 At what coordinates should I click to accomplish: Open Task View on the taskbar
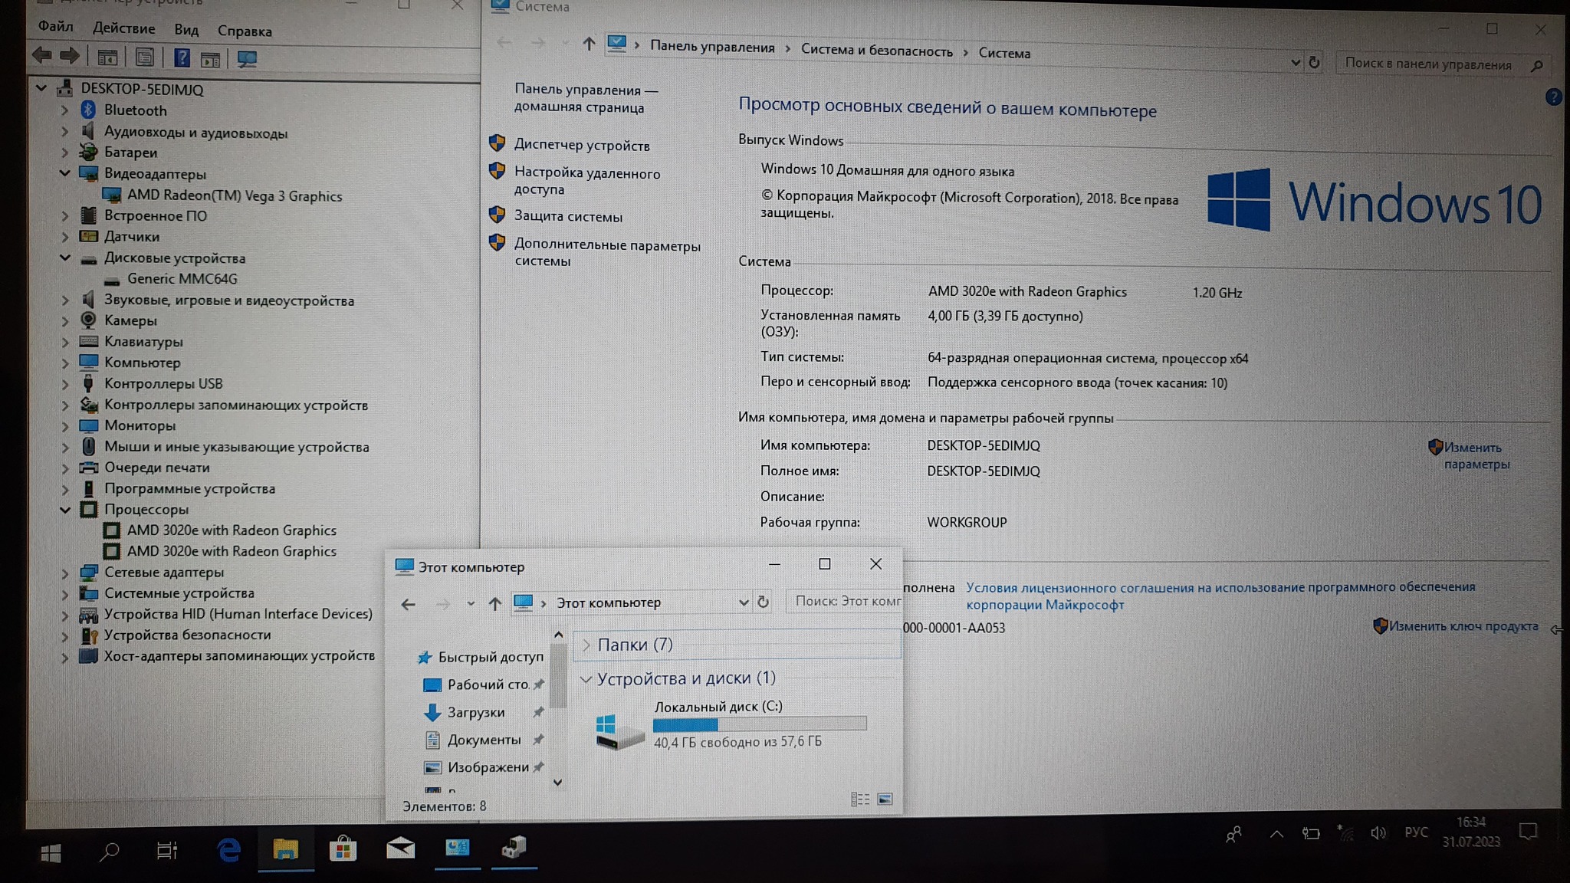point(166,850)
